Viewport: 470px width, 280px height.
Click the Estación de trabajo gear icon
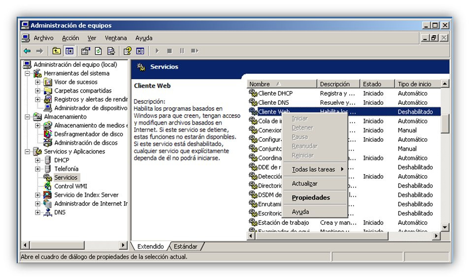click(253, 222)
